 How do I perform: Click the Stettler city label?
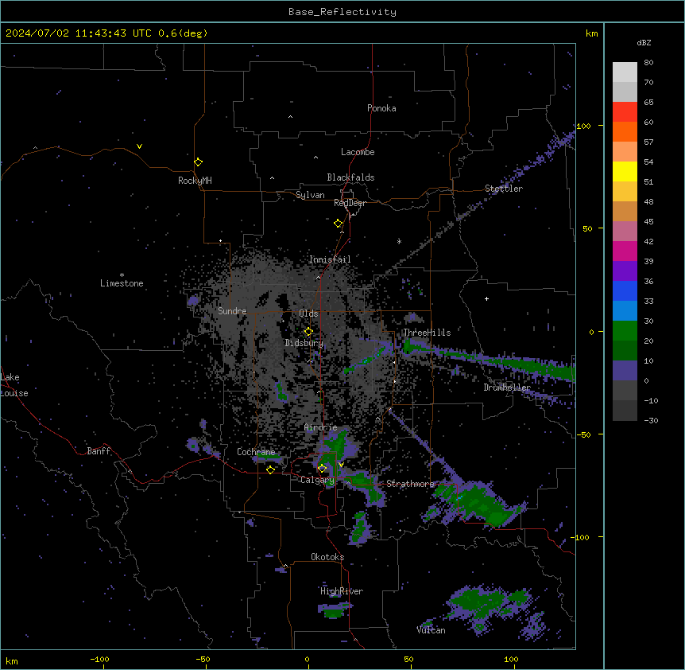(x=504, y=189)
